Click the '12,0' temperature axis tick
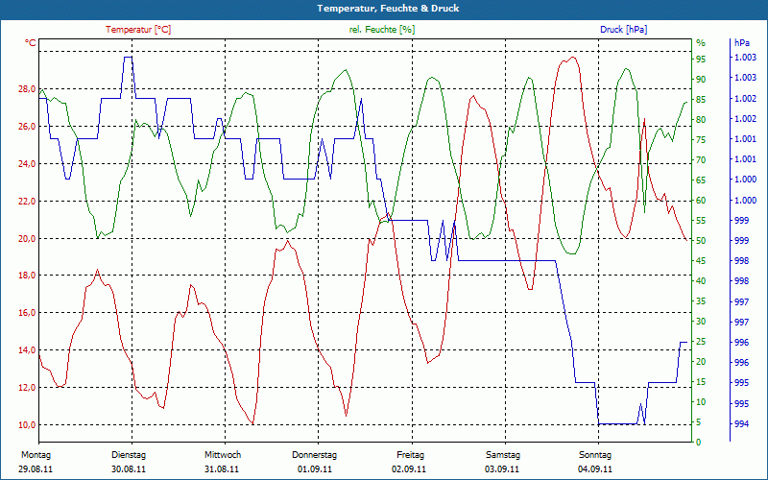This screenshot has height=480, width=768. pyautogui.click(x=28, y=388)
